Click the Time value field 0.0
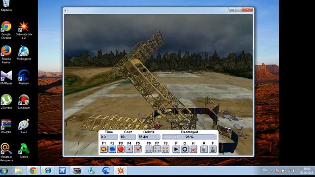The image size is (315, 177). (109, 137)
